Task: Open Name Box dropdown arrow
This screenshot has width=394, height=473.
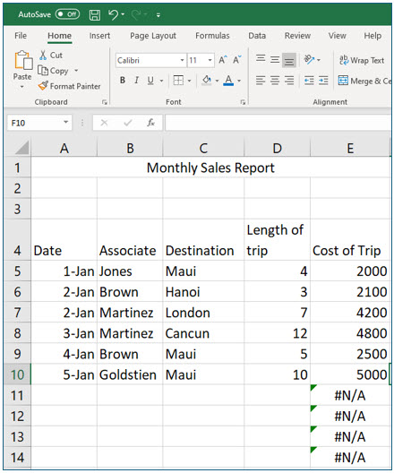Action: point(65,123)
